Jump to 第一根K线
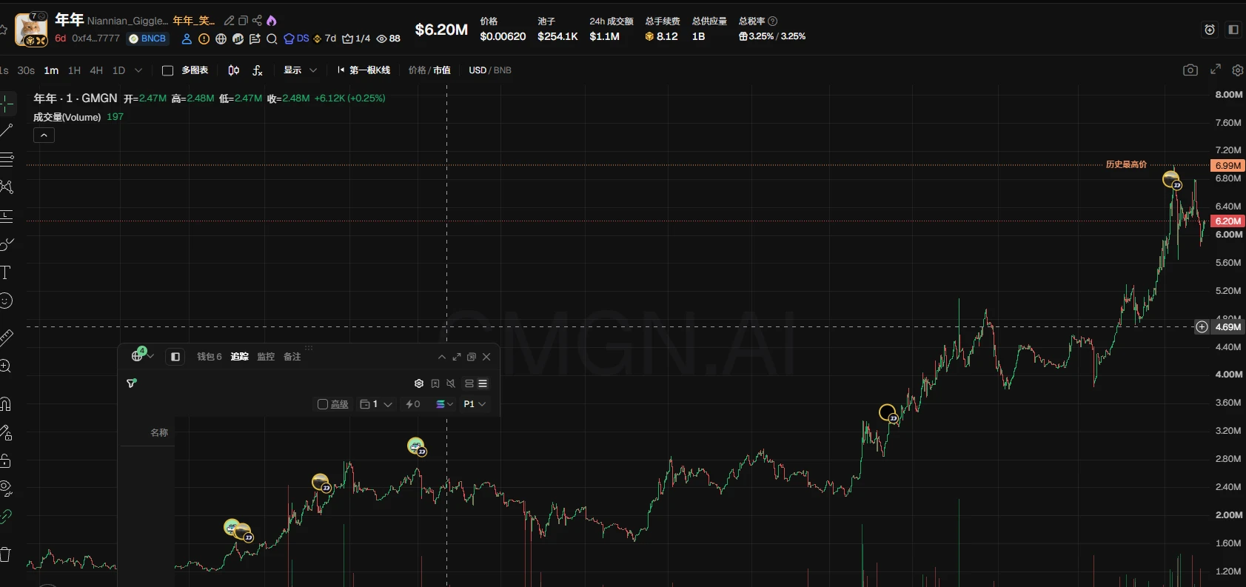Viewport: 1246px width, 587px height. tap(363, 70)
